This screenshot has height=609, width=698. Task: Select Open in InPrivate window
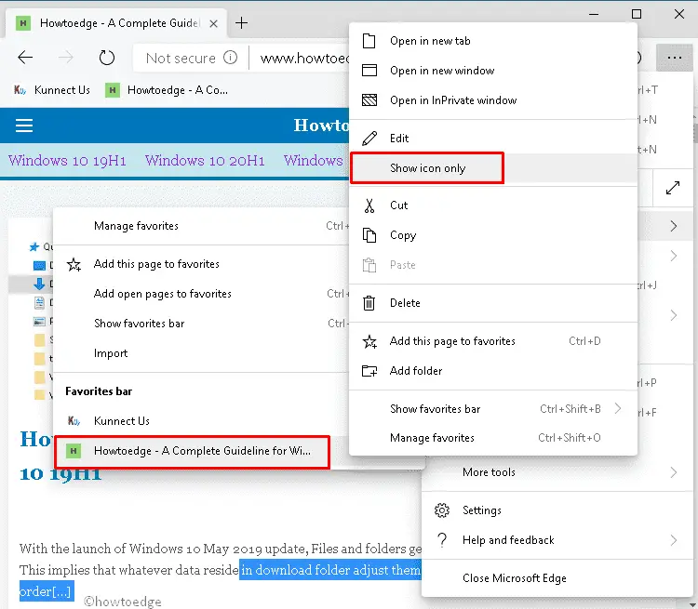pos(492,100)
